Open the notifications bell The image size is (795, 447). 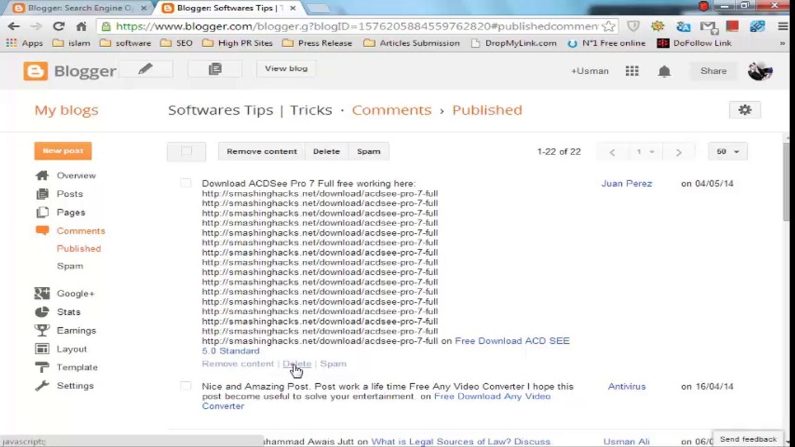pos(664,71)
